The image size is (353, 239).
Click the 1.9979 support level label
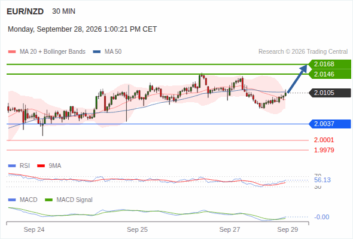(324, 150)
